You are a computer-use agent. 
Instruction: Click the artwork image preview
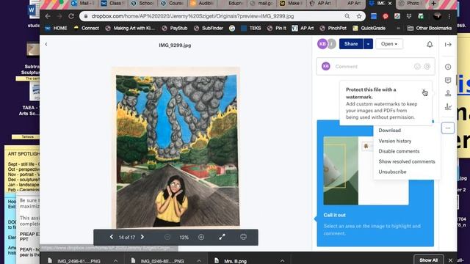pyautogui.click(x=176, y=148)
